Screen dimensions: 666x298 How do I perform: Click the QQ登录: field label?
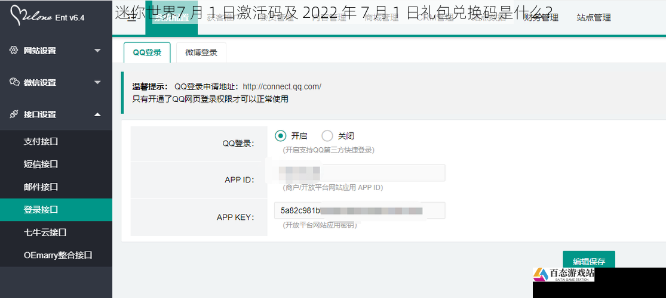(238, 143)
